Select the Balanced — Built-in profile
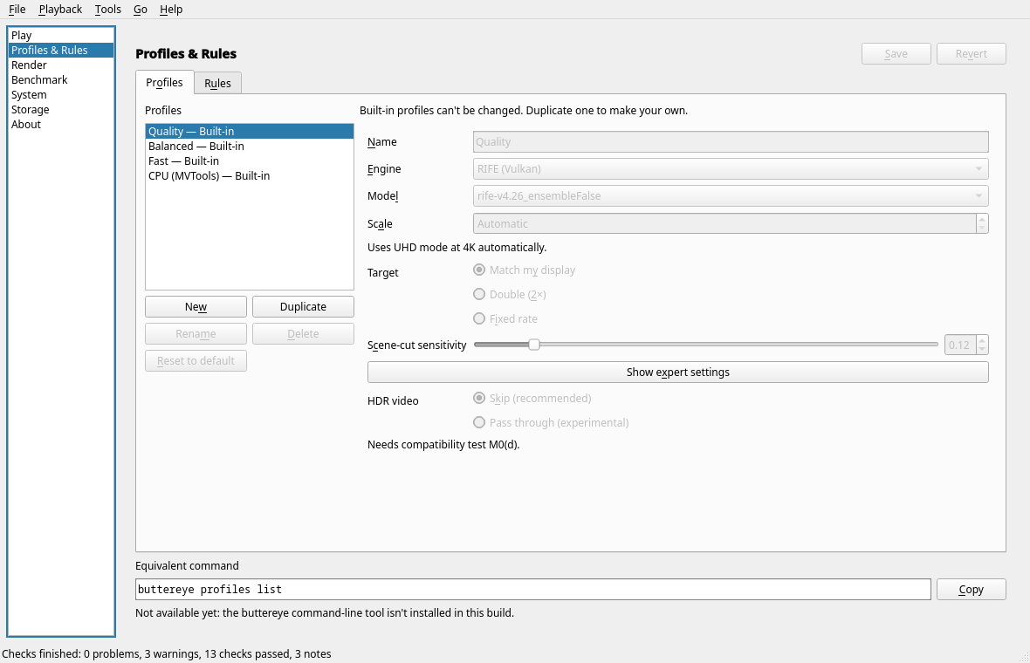This screenshot has width=1030, height=663. point(249,146)
